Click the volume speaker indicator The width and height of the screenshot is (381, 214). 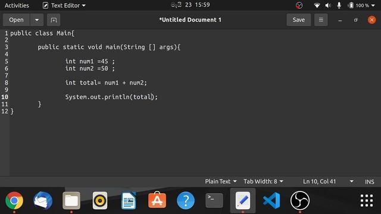pyautogui.click(x=328, y=5)
